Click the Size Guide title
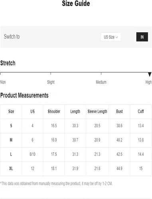This screenshot has height=199, width=152. [76, 3]
